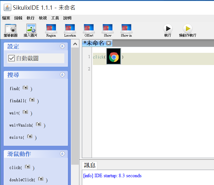
Task: Insert exists( ) command text
Action: tap(17, 137)
